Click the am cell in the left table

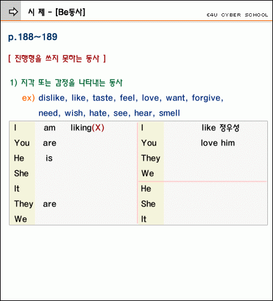pos(50,128)
